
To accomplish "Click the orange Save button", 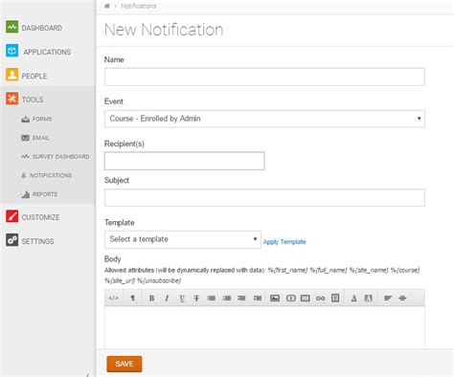I will [125, 364].
